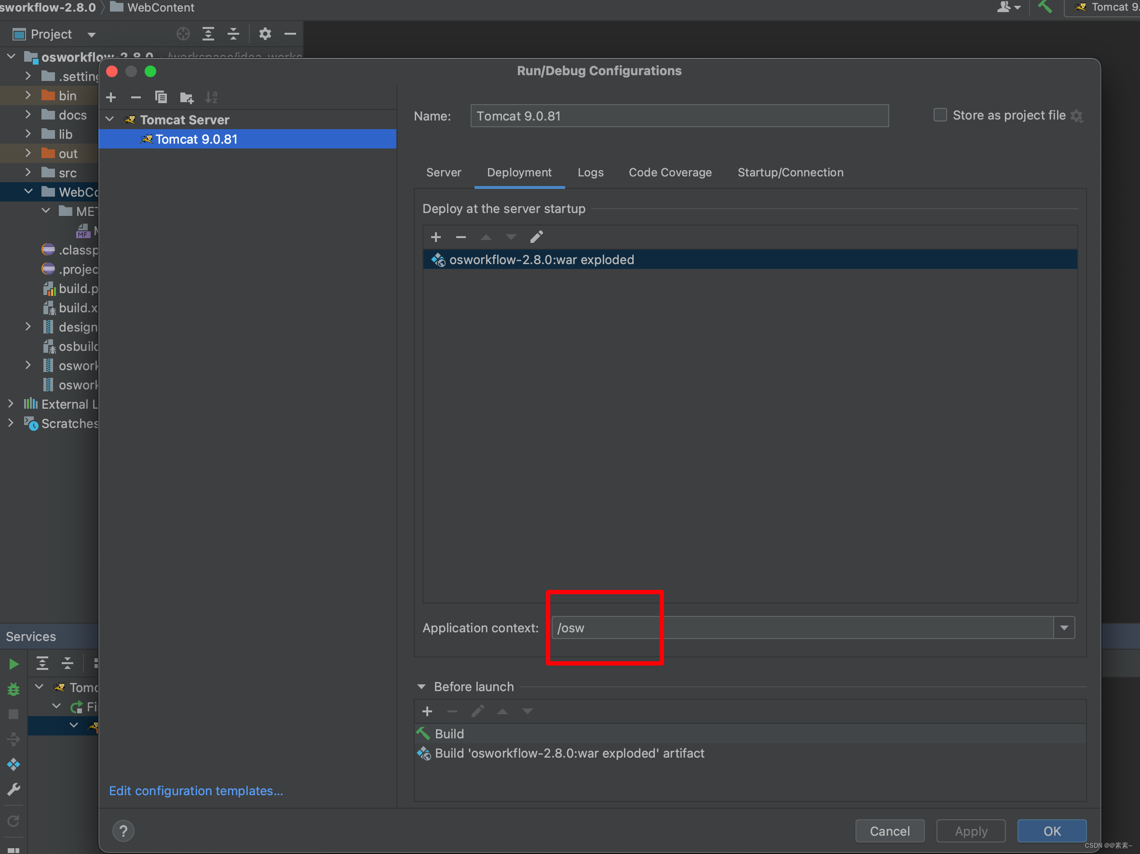The image size is (1140, 854).
Task: Click the remove deployment artifact icon
Action: pyautogui.click(x=461, y=236)
